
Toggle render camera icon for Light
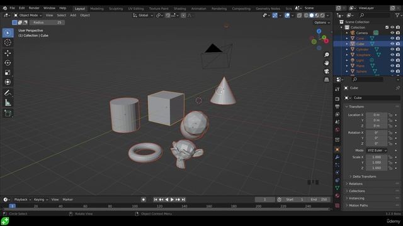(x=398, y=60)
